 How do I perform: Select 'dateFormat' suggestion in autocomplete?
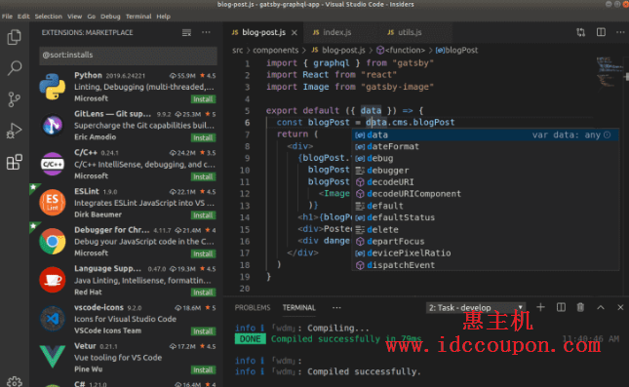486,146
